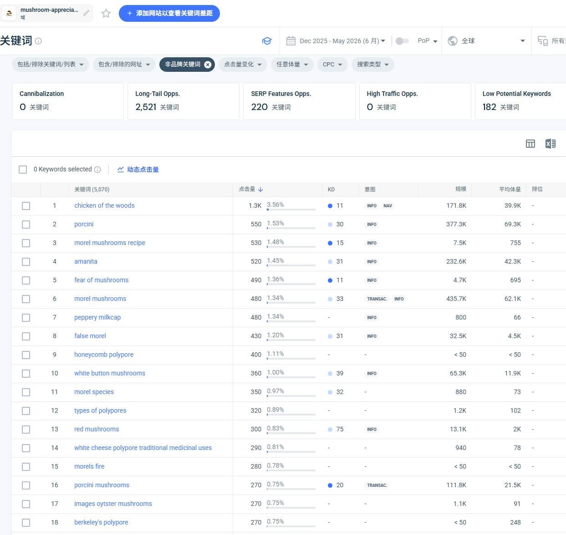Click the sort arrow on 点击量 column
Viewport: 566px width, 535px height.
(260, 189)
